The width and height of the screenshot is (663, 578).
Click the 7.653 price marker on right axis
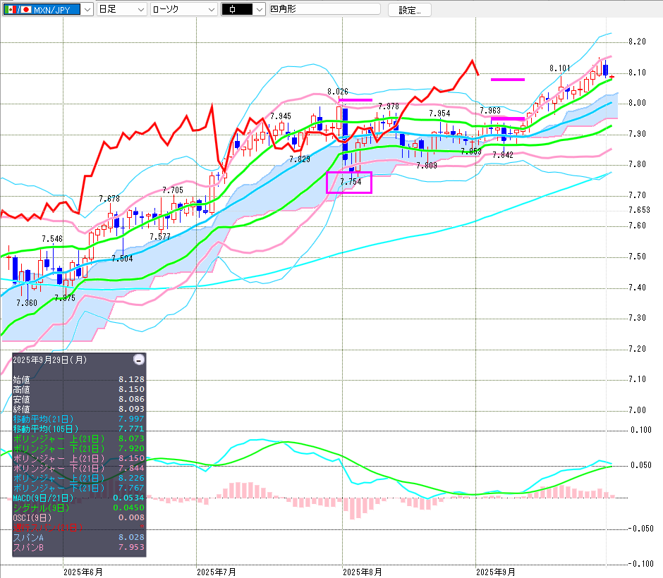pyautogui.click(x=638, y=210)
